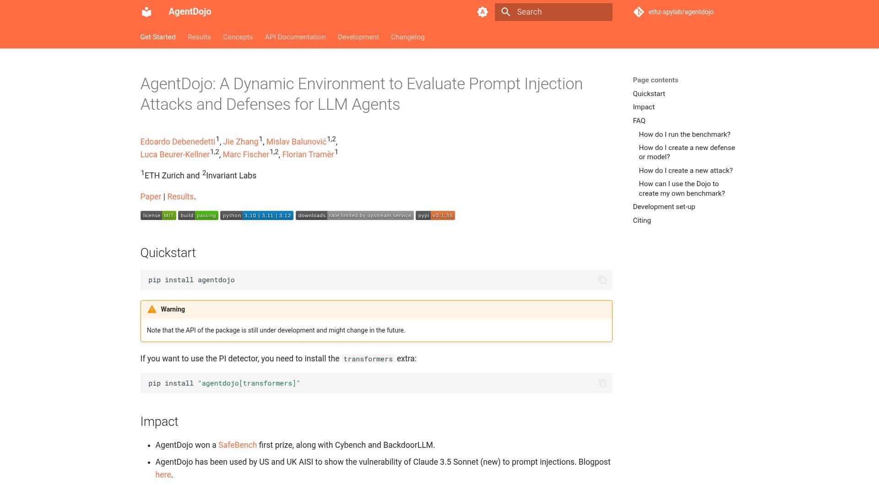
Task: Open Edoardo Debenedetti's author link
Action: [x=178, y=142]
